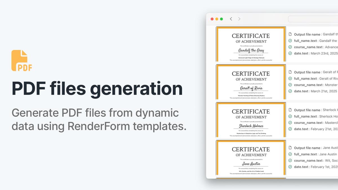Click the back navigation chevron
Image resolution: width=338 pixels, height=190 pixels.
point(231,19)
